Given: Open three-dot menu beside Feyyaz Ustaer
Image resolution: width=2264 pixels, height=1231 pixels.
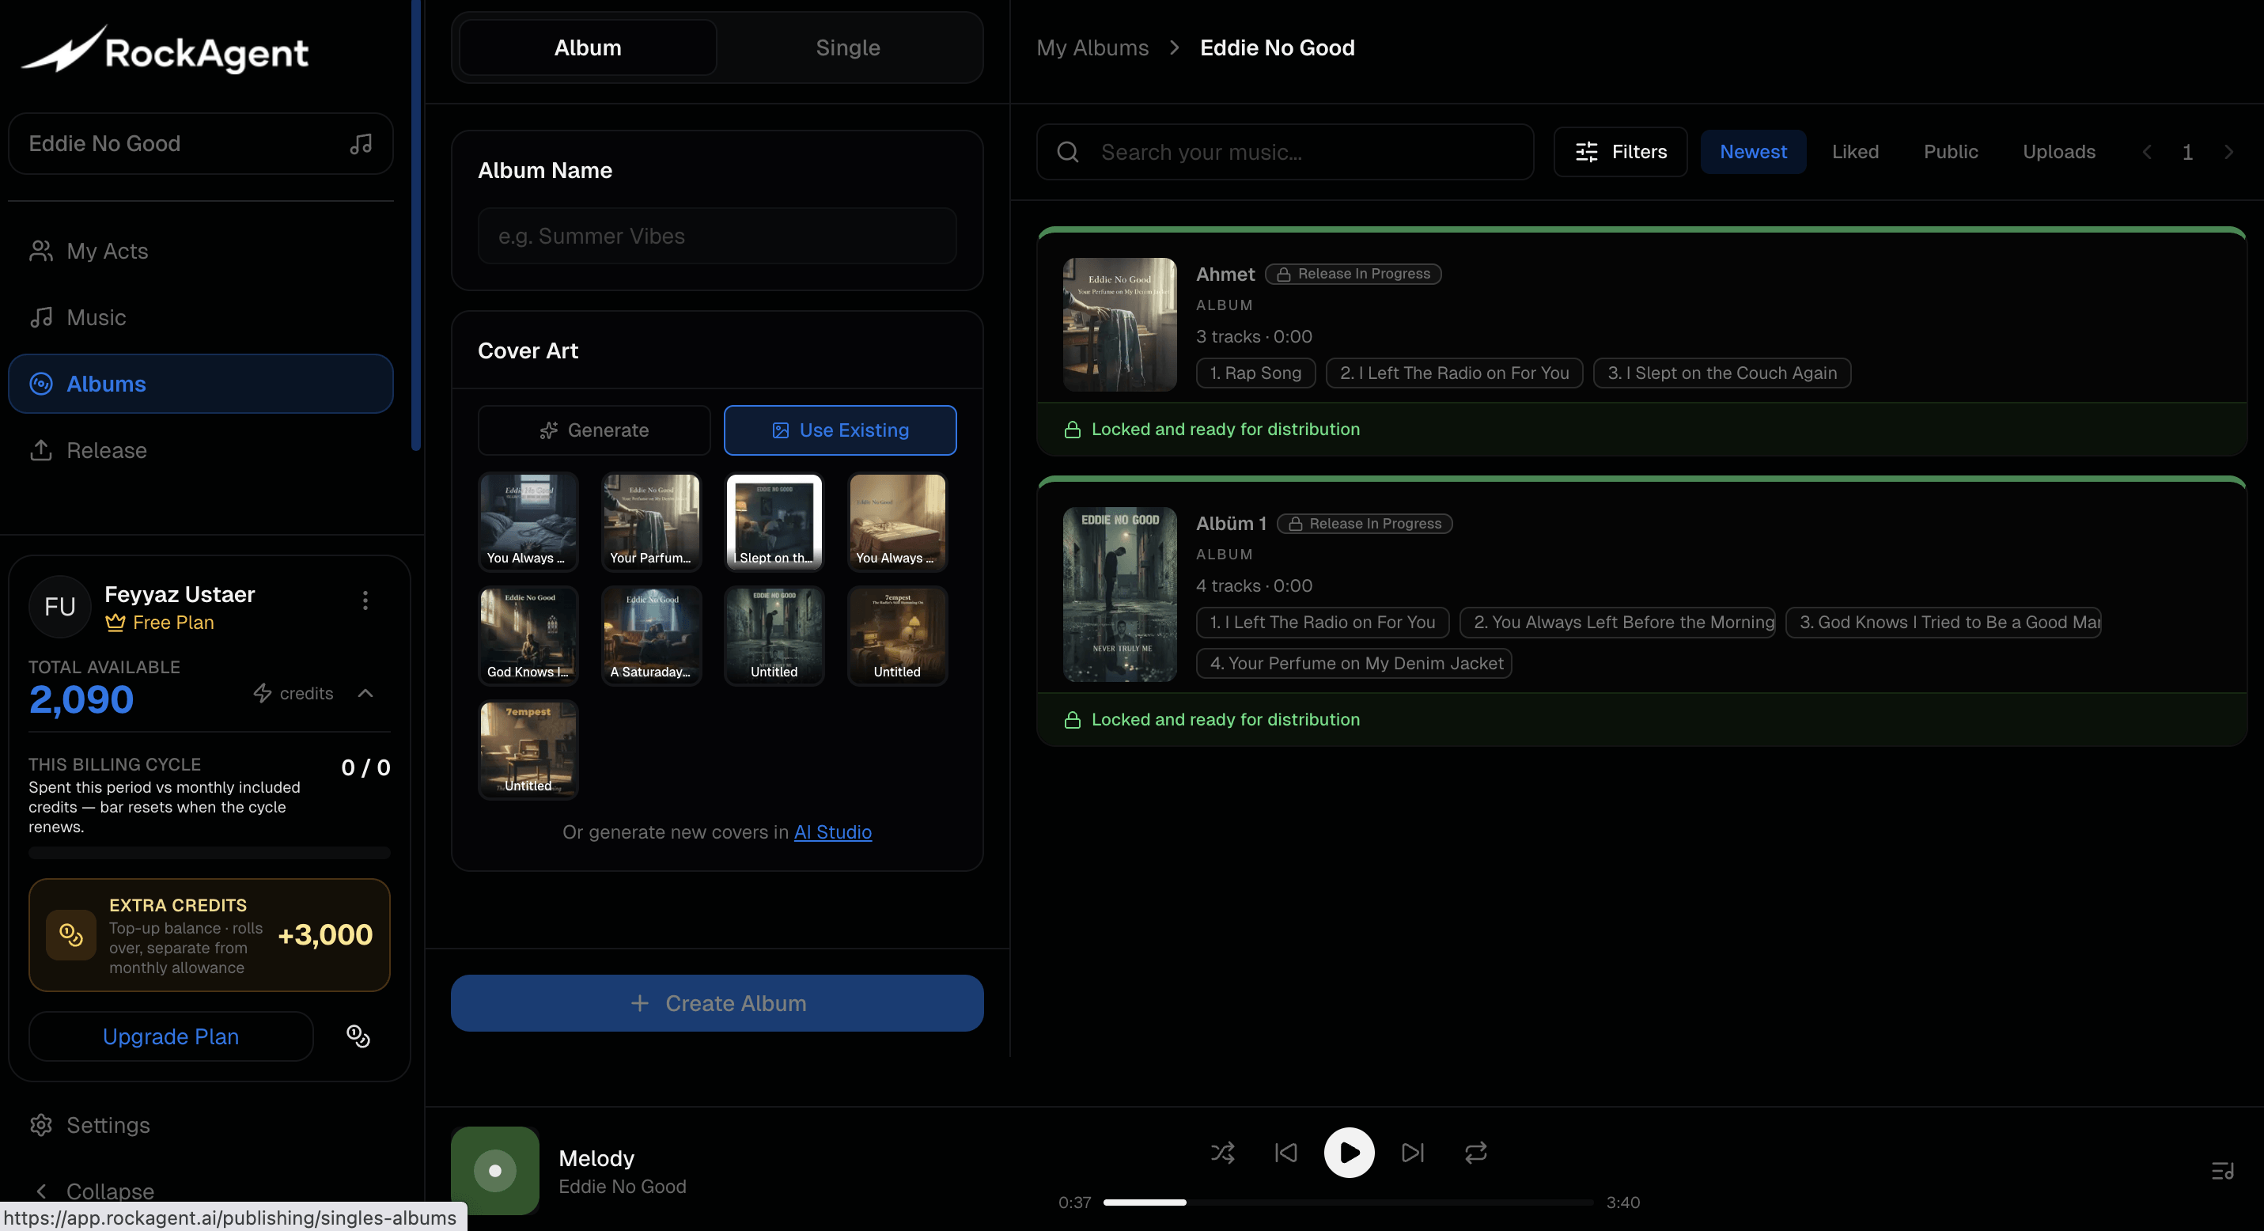Looking at the screenshot, I should coord(365,600).
